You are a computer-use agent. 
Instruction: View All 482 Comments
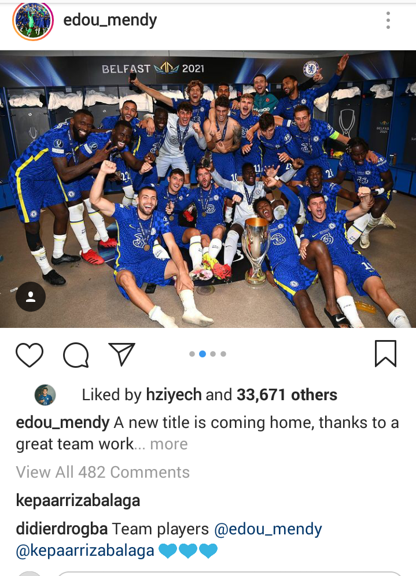(102, 472)
